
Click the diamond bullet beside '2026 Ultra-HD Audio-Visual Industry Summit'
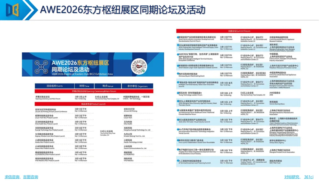[178, 119]
